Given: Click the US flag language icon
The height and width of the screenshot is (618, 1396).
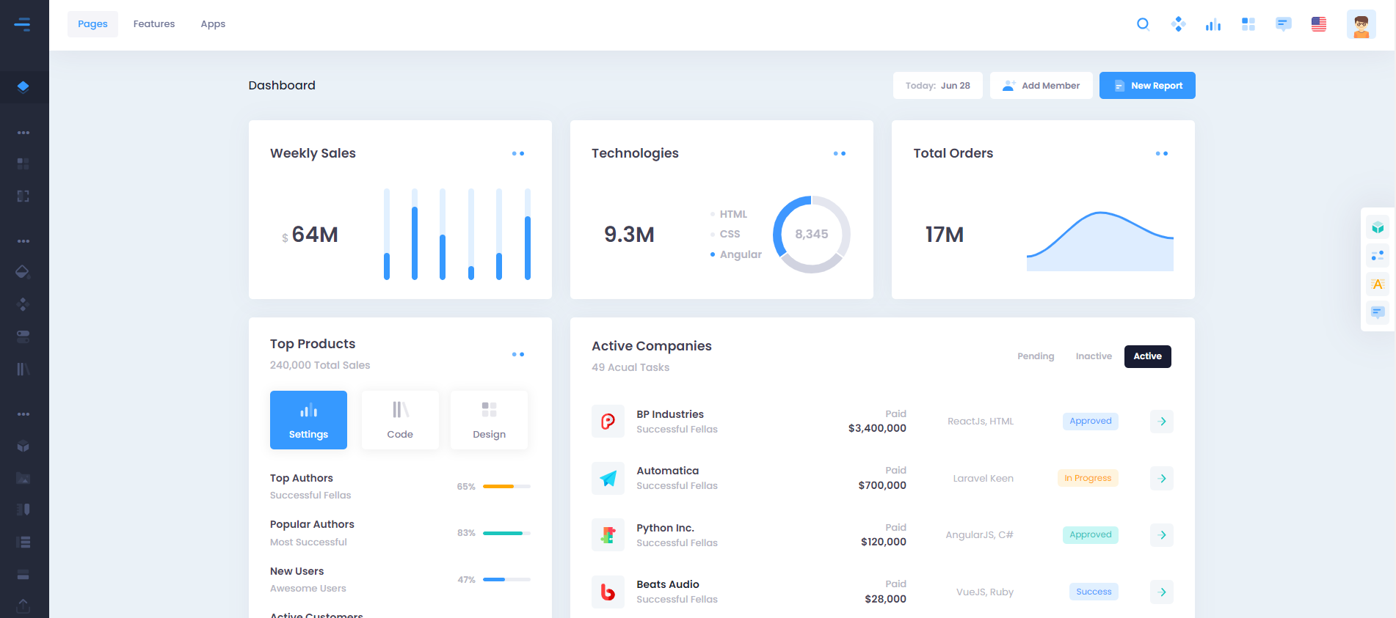Looking at the screenshot, I should [x=1319, y=24].
